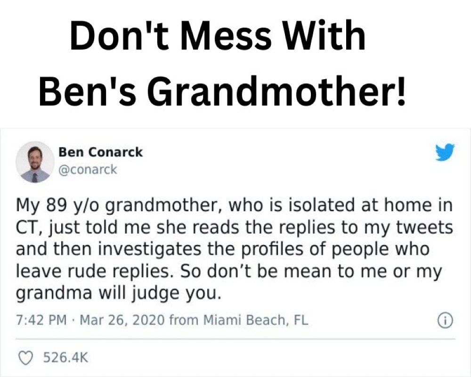Select the Miami Beach, FL location

(255, 321)
